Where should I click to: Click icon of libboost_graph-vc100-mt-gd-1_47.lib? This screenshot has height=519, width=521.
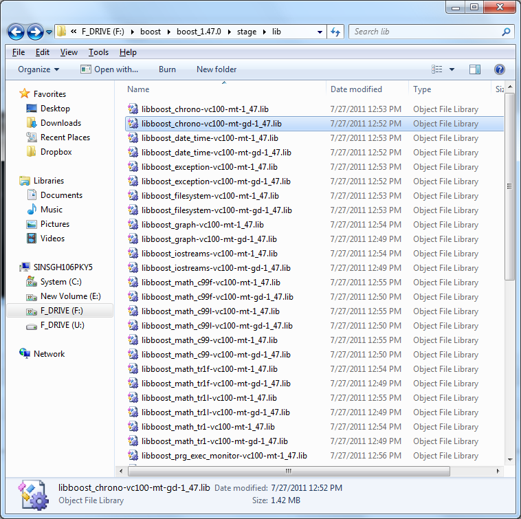click(x=133, y=239)
